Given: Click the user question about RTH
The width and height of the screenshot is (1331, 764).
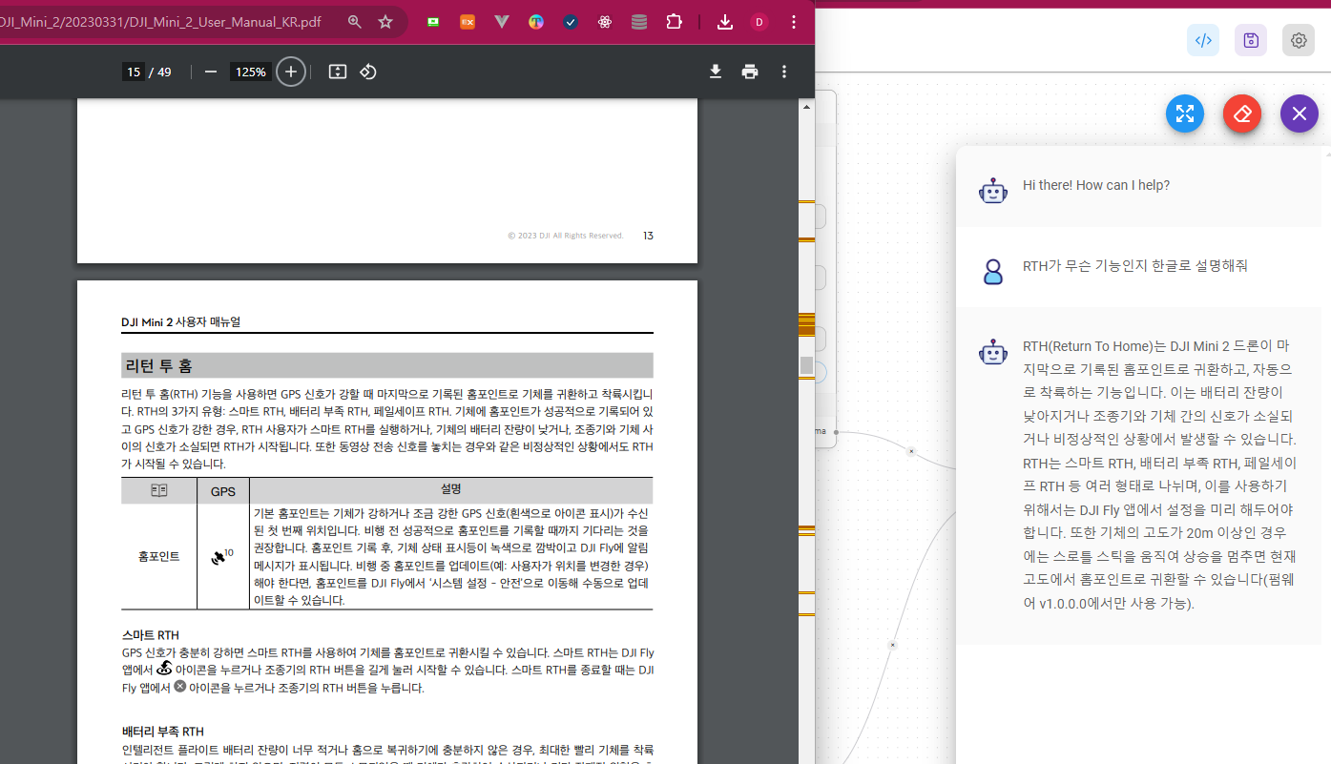Looking at the screenshot, I should pos(1134,265).
